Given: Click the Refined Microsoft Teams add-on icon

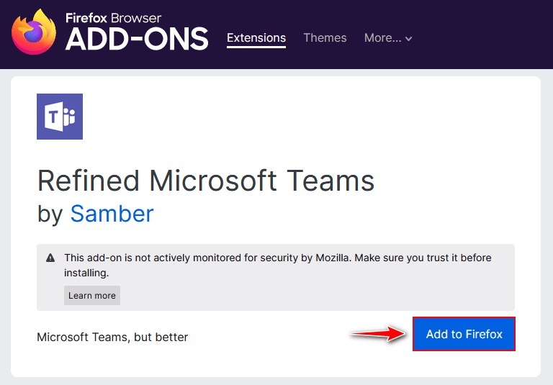Looking at the screenshot, I should pos(60,117).
